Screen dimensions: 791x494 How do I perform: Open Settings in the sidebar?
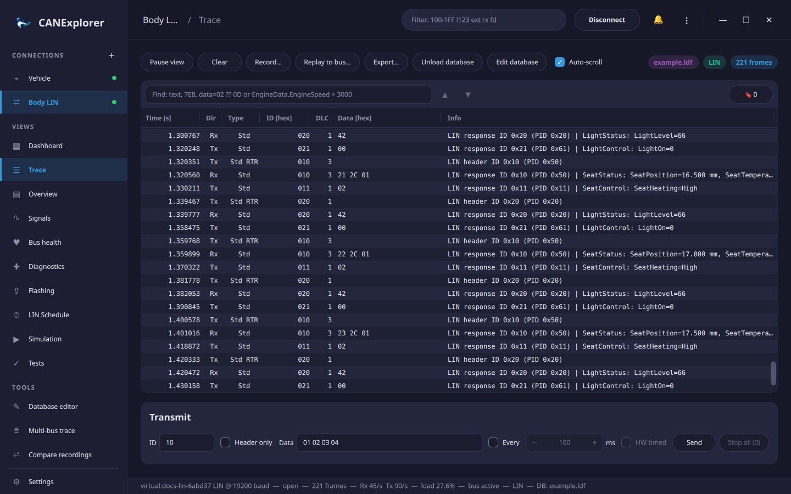(x=64, y=482)
